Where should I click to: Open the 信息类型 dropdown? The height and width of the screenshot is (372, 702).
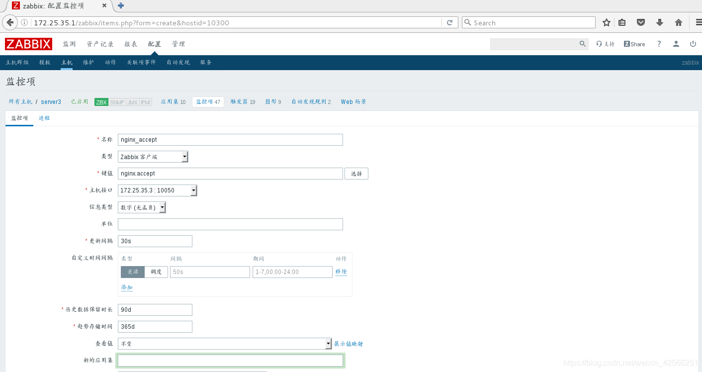[x=142, y=207]
